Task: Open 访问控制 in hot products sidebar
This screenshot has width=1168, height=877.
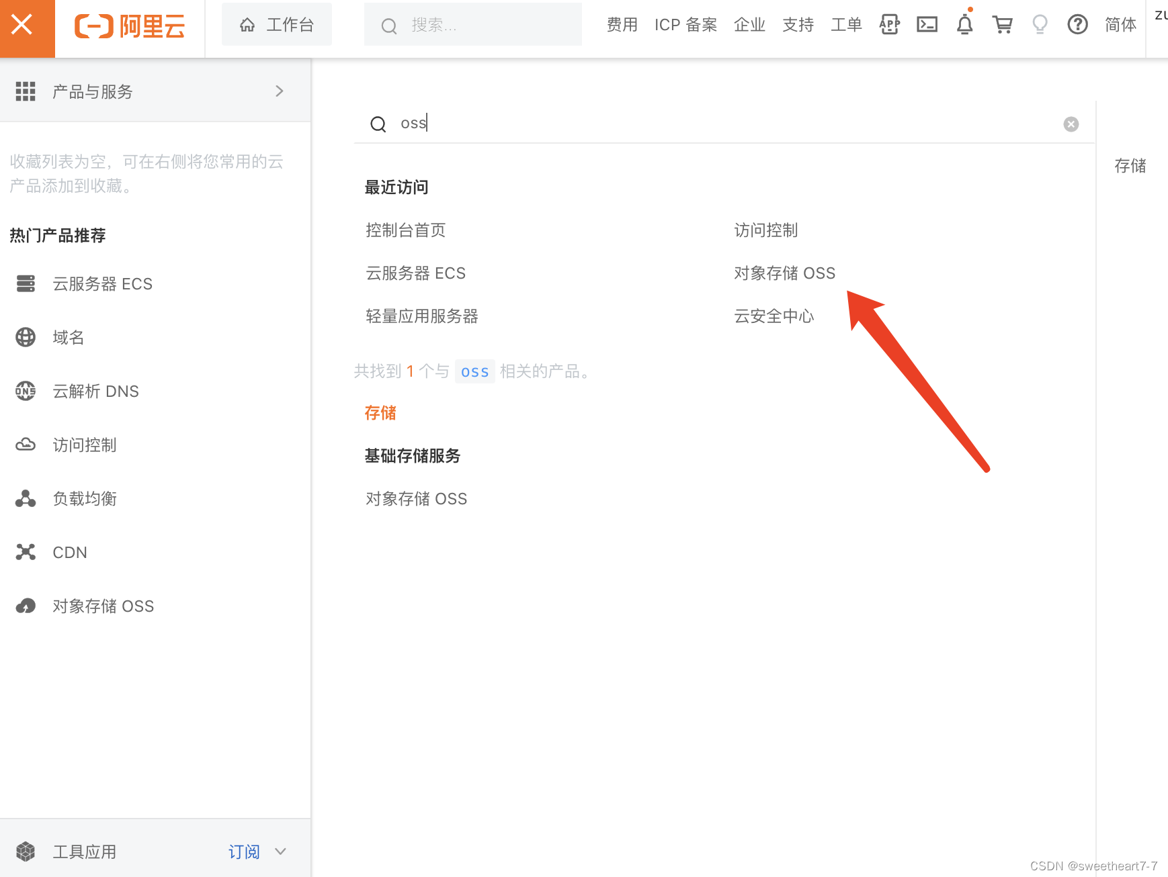Action: coord(85,445)
